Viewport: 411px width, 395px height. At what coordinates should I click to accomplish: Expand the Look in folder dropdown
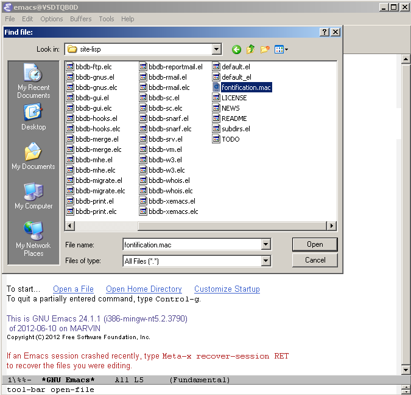pyautogui.click(x=217, y=49)
